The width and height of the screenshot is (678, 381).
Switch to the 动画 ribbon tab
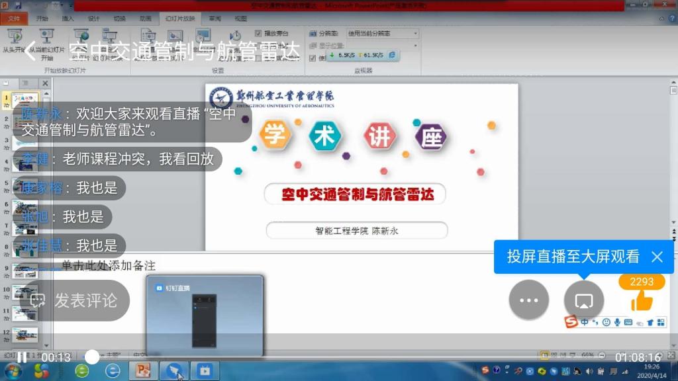coord(145,19)
